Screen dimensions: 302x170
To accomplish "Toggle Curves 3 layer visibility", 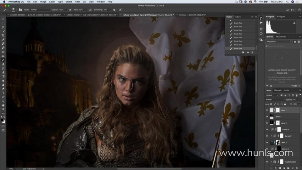I will coord(267,129).
